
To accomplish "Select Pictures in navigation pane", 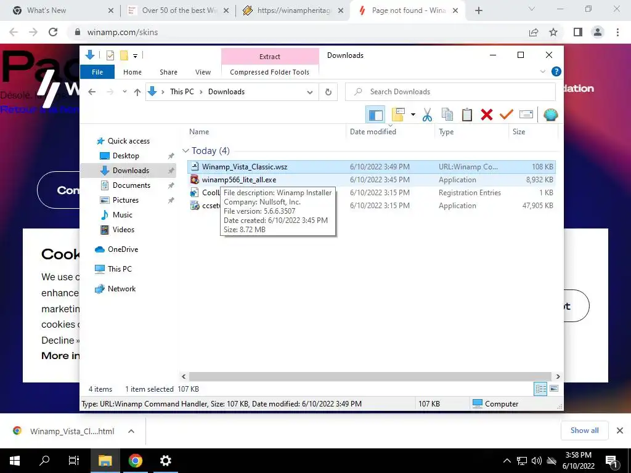I will (x=125, y=200).
